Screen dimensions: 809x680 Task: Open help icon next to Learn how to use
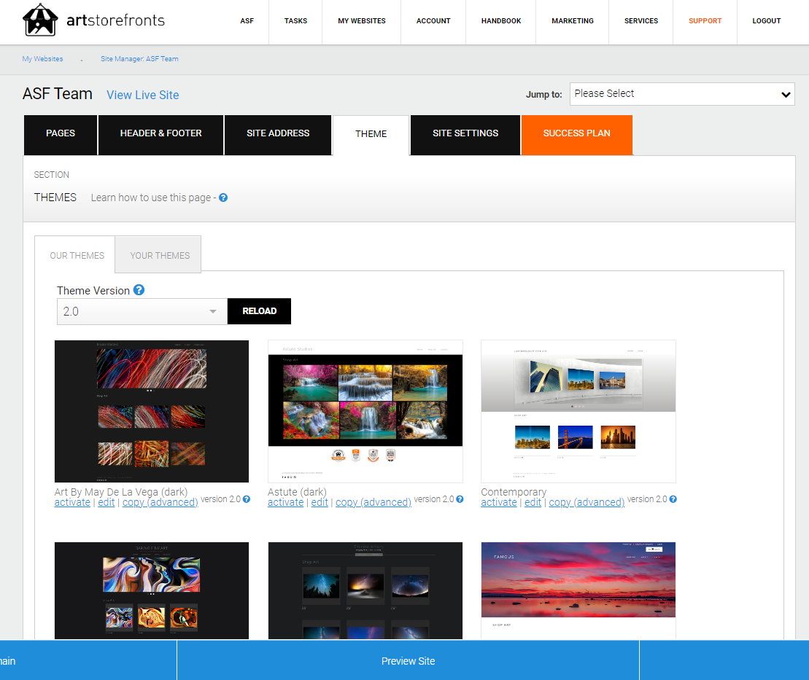[223, 198]
